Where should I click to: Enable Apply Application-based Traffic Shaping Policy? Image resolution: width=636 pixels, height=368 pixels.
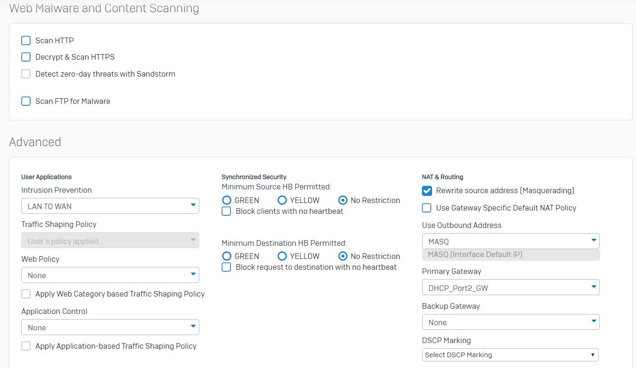pos(26,346)
